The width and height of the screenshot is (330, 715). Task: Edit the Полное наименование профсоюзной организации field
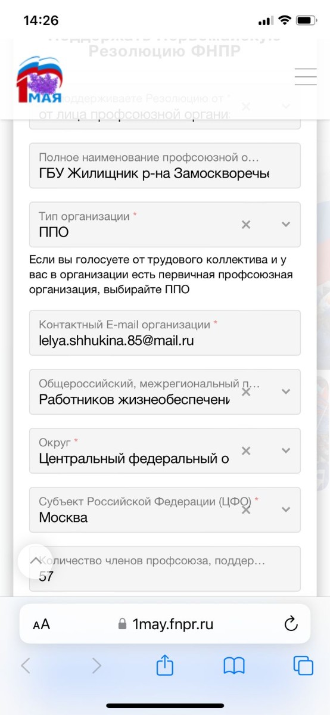(x=165, y=166)
